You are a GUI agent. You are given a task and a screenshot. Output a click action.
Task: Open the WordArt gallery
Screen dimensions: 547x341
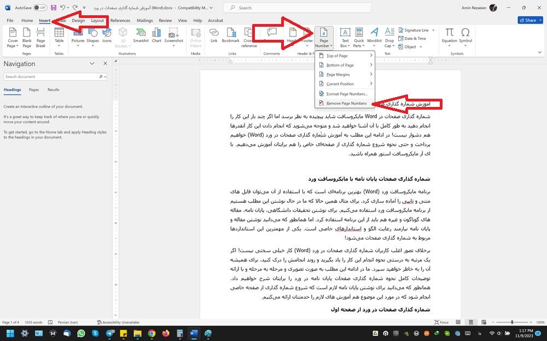pos(375,34)
